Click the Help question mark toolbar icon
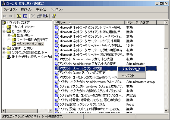Screen dimensions: 170x120 point(53,16)
